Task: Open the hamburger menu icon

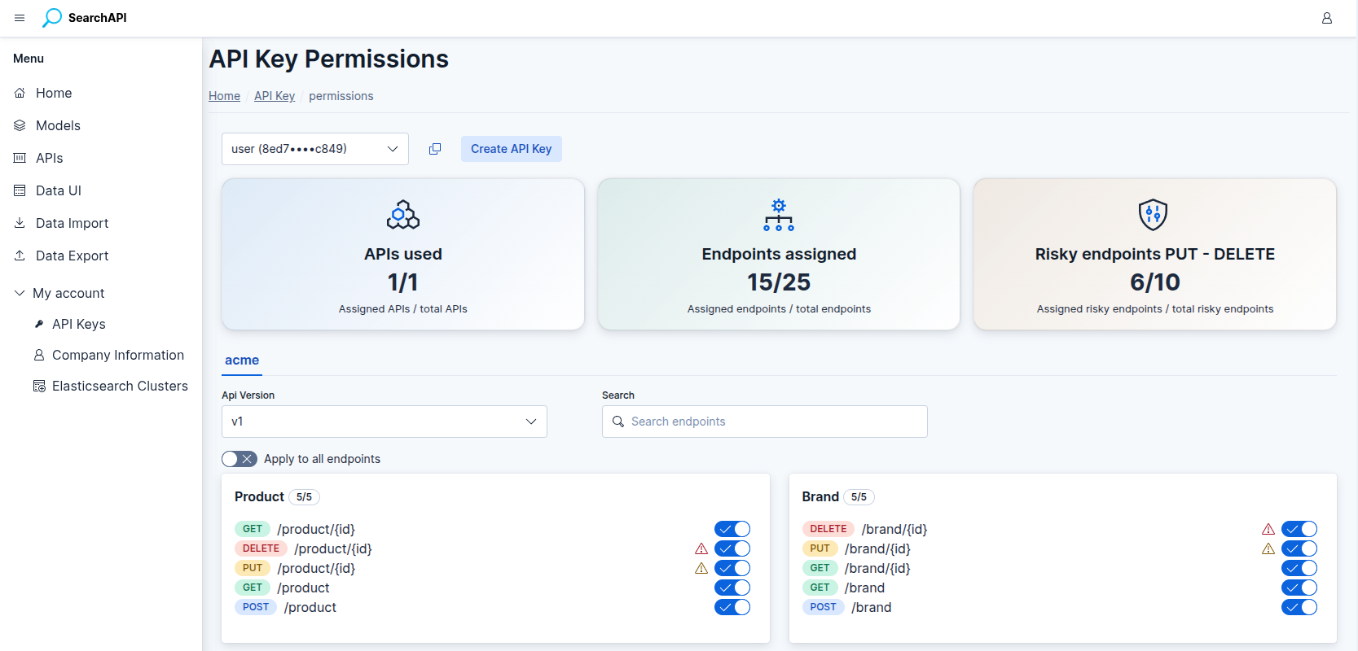Action: 20,18
